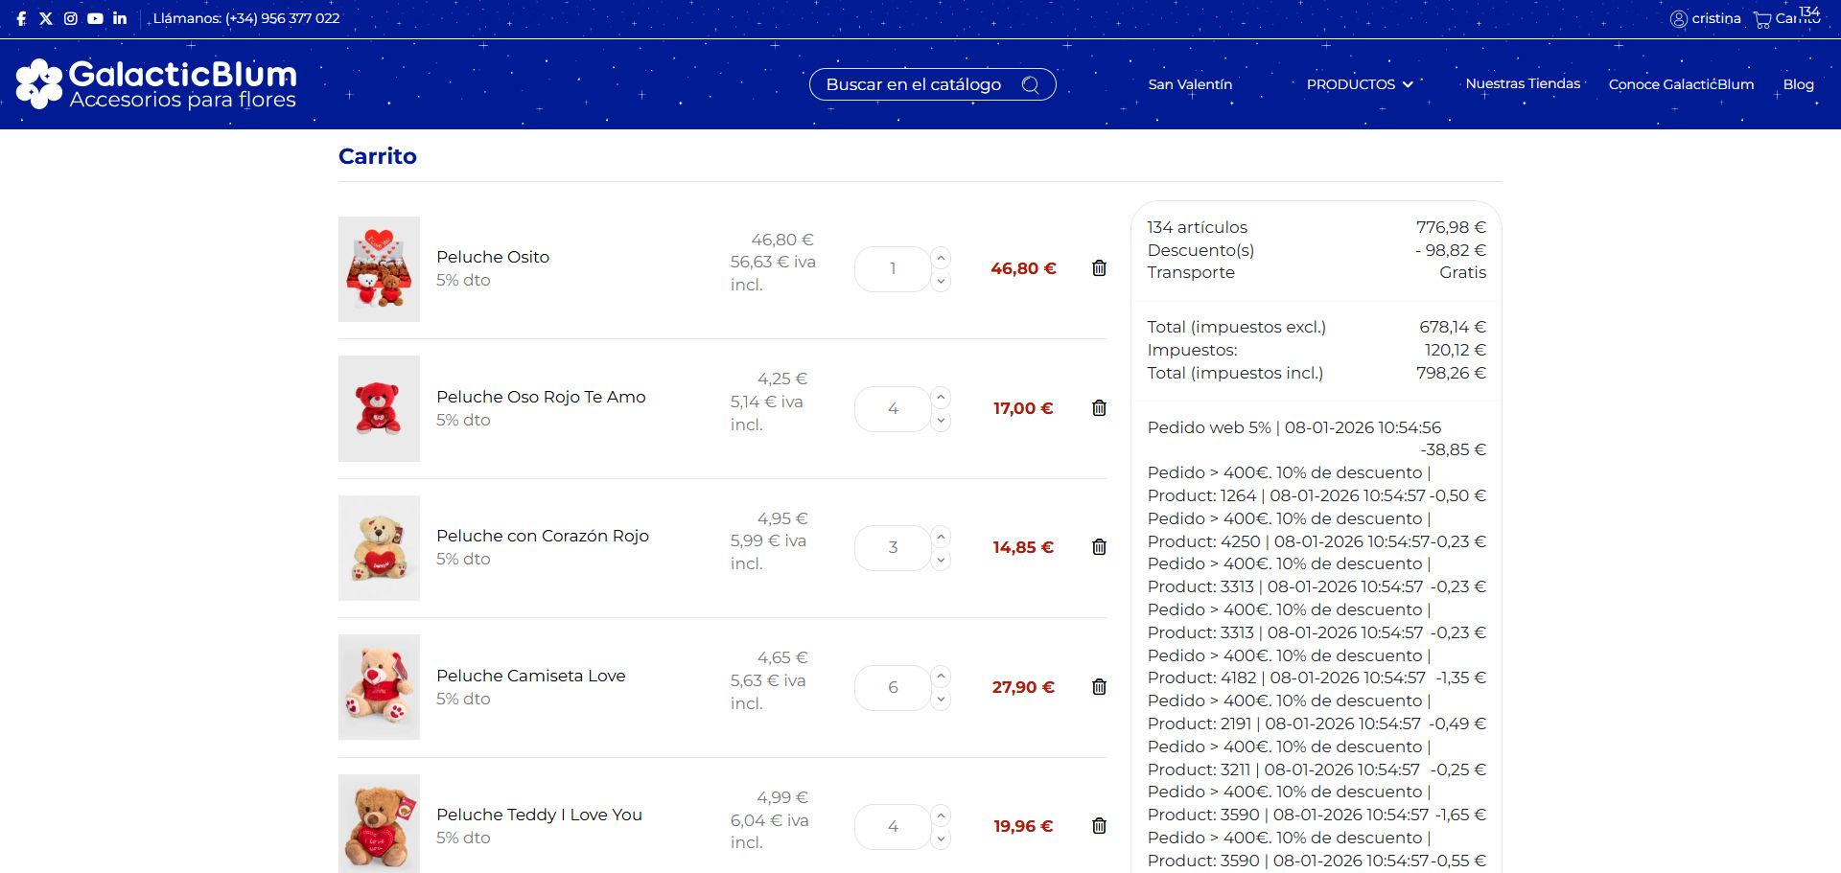
Task: Delete Peluche Camiseta Love with trash icon
Action: point(1099,687)
